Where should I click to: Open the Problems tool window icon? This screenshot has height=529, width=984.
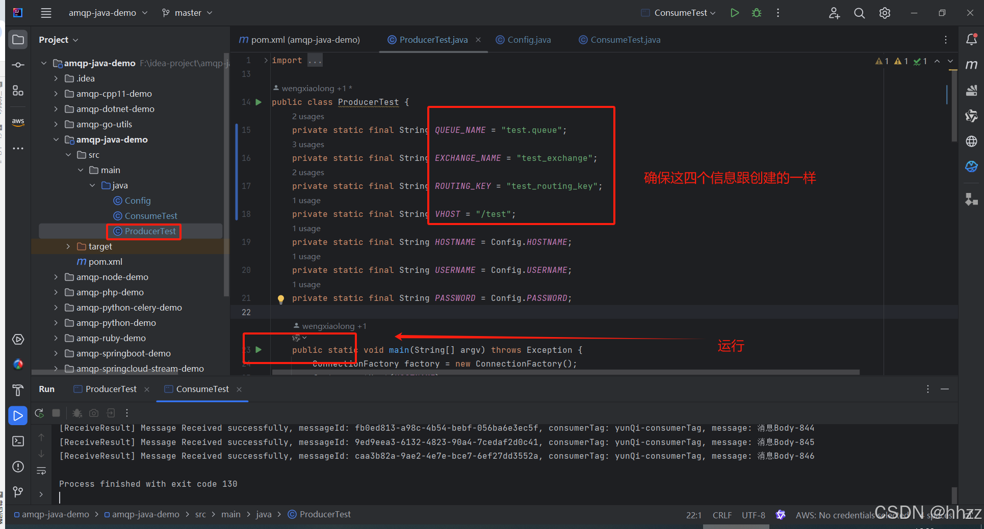pos(18,467)
